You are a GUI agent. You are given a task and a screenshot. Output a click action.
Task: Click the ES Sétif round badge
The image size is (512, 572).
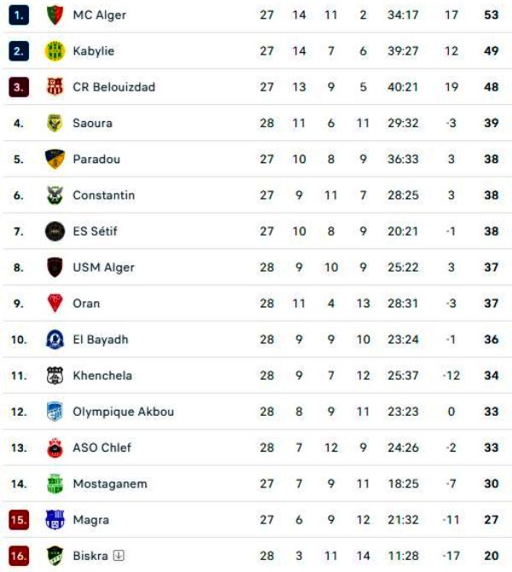[x=55, y=231]
